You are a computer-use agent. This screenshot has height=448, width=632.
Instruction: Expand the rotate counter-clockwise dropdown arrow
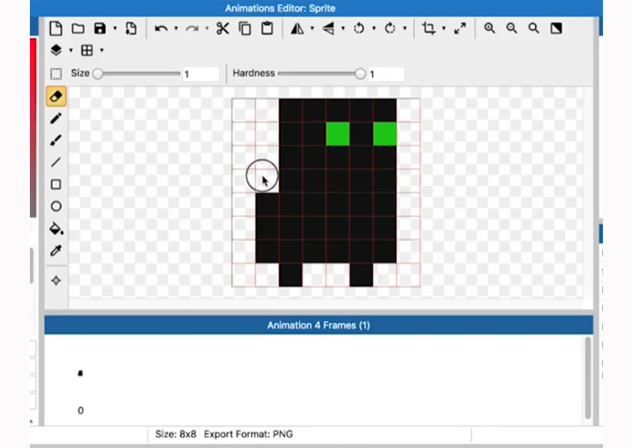(x=374, y=29)
